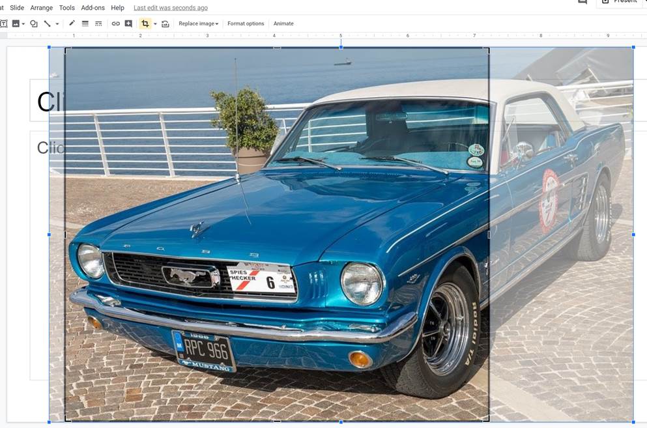Open the Add-ons menu
The width and height of the screenshot is (647, 428).
(92, 8)
